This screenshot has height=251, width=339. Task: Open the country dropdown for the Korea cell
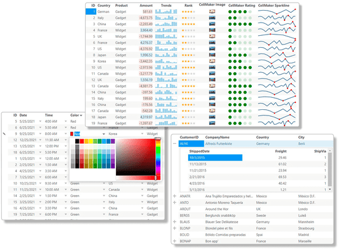click(142, 134)
